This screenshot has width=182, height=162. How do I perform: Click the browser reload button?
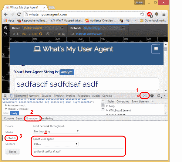coord(19,14)
